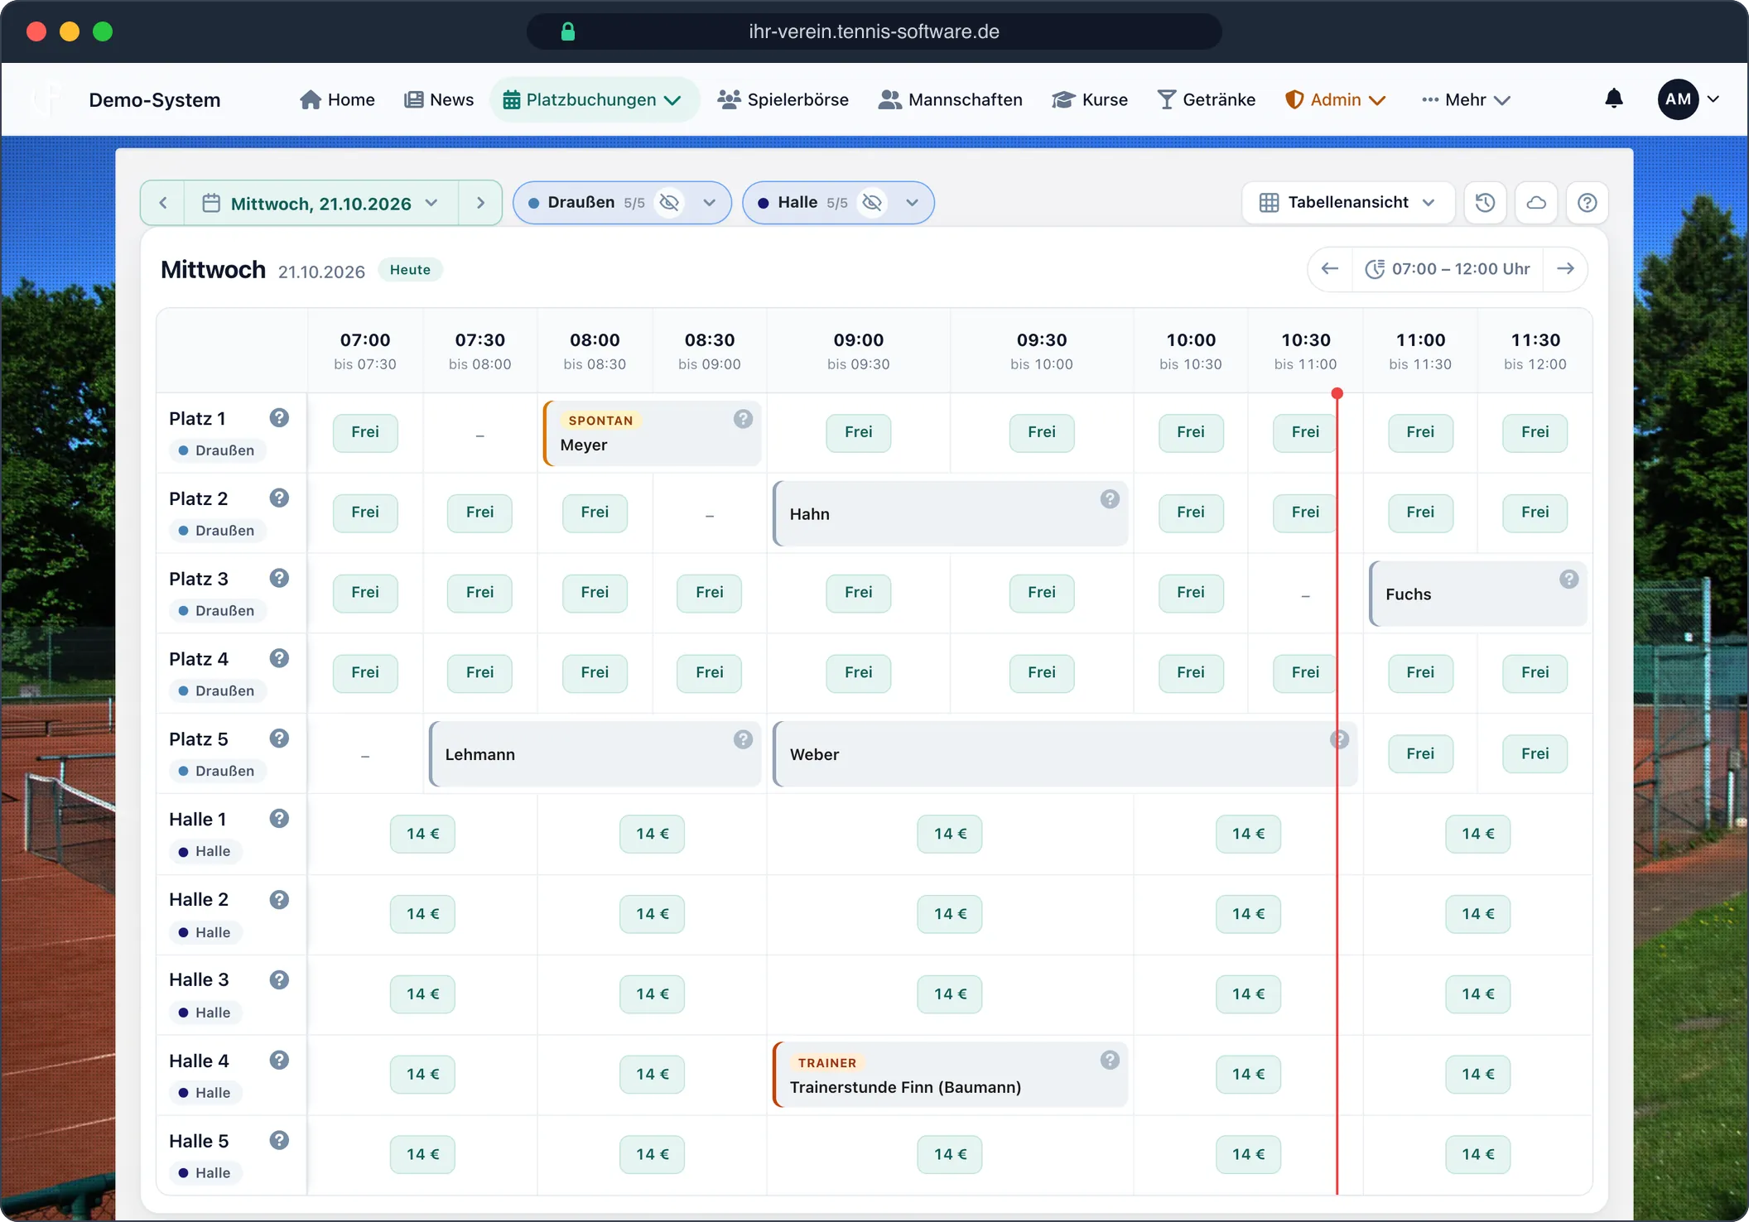This screenshot has width=1749, height=1222.
Task: Open the Trainerstunde Finn (Baumann) booking
Action: (950, 1075)
